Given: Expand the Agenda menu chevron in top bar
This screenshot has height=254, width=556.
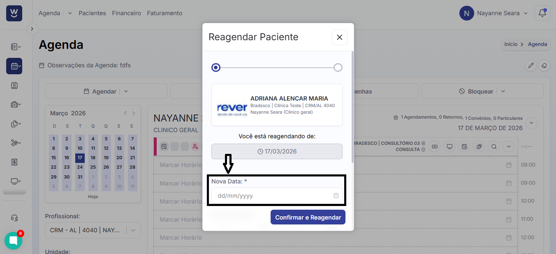Looking at the screenshot, I should [70, 13].
